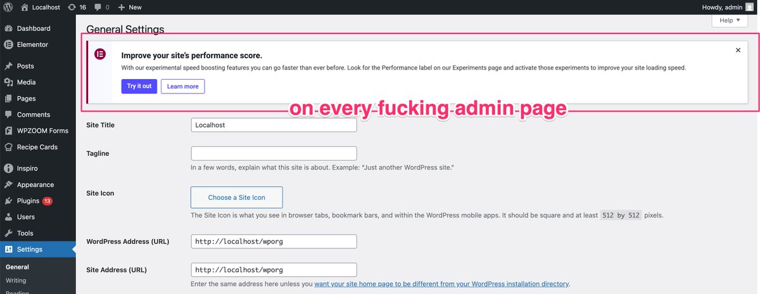Click the Media sidebar icon

[x=8, y=82]
